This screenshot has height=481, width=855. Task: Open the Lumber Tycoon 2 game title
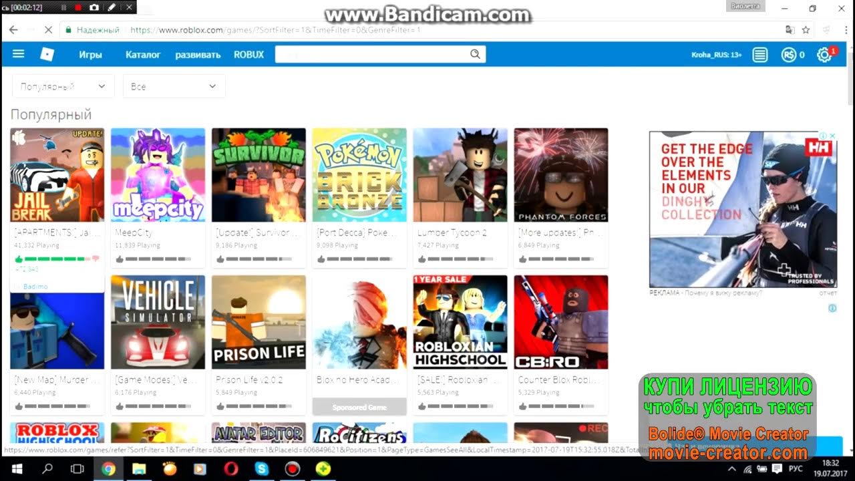[x=452, y=232]
